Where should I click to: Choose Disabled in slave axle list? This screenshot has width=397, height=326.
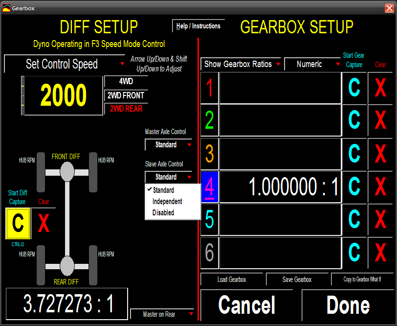point(163,212)
